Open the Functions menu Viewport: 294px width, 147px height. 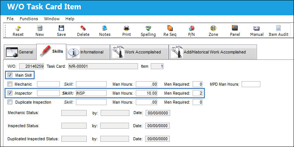29,19
